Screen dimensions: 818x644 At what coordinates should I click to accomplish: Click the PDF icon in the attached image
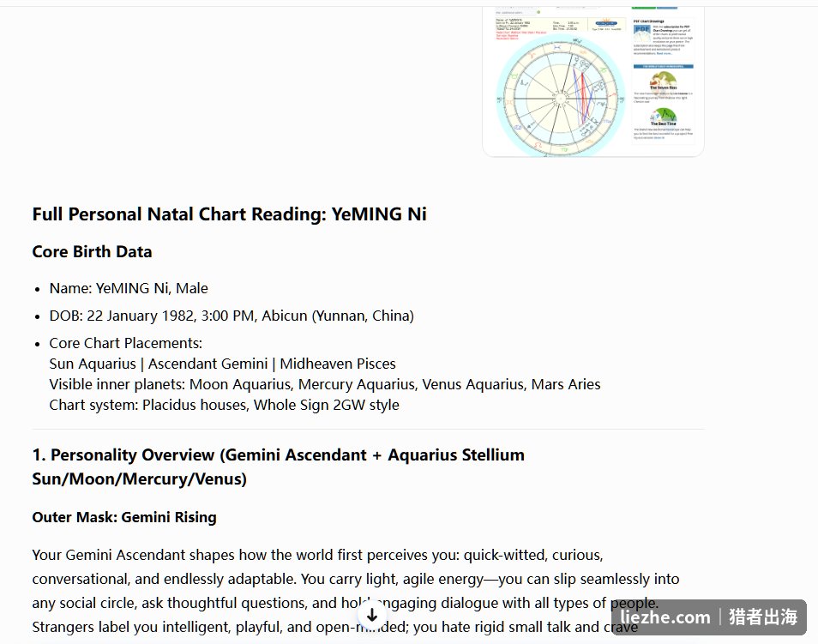[641, 33]
